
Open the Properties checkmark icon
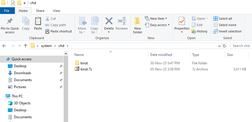point(182,21)
